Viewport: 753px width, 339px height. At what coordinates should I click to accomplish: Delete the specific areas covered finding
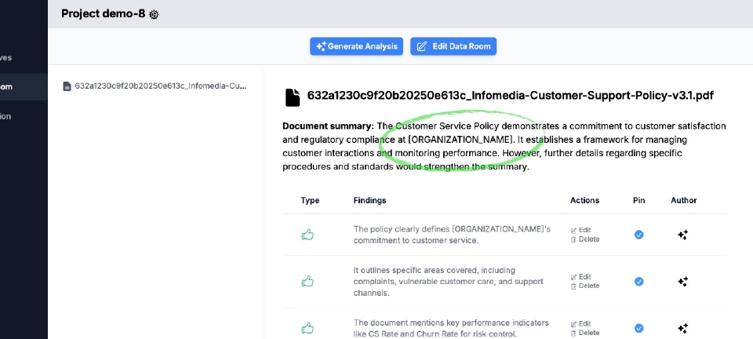click(585, 286)
